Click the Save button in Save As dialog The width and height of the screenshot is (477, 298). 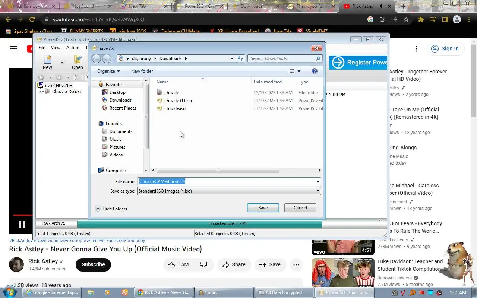tap(263, 208)
